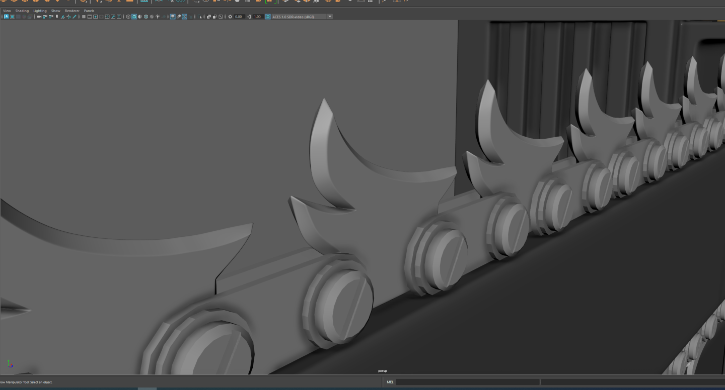Toggle the Lock Camera icon
This screenshot has height=390, width=725.
click(x=45, y=17)
